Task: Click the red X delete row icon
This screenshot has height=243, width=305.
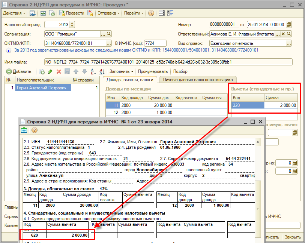Action: tap(59, 71)
